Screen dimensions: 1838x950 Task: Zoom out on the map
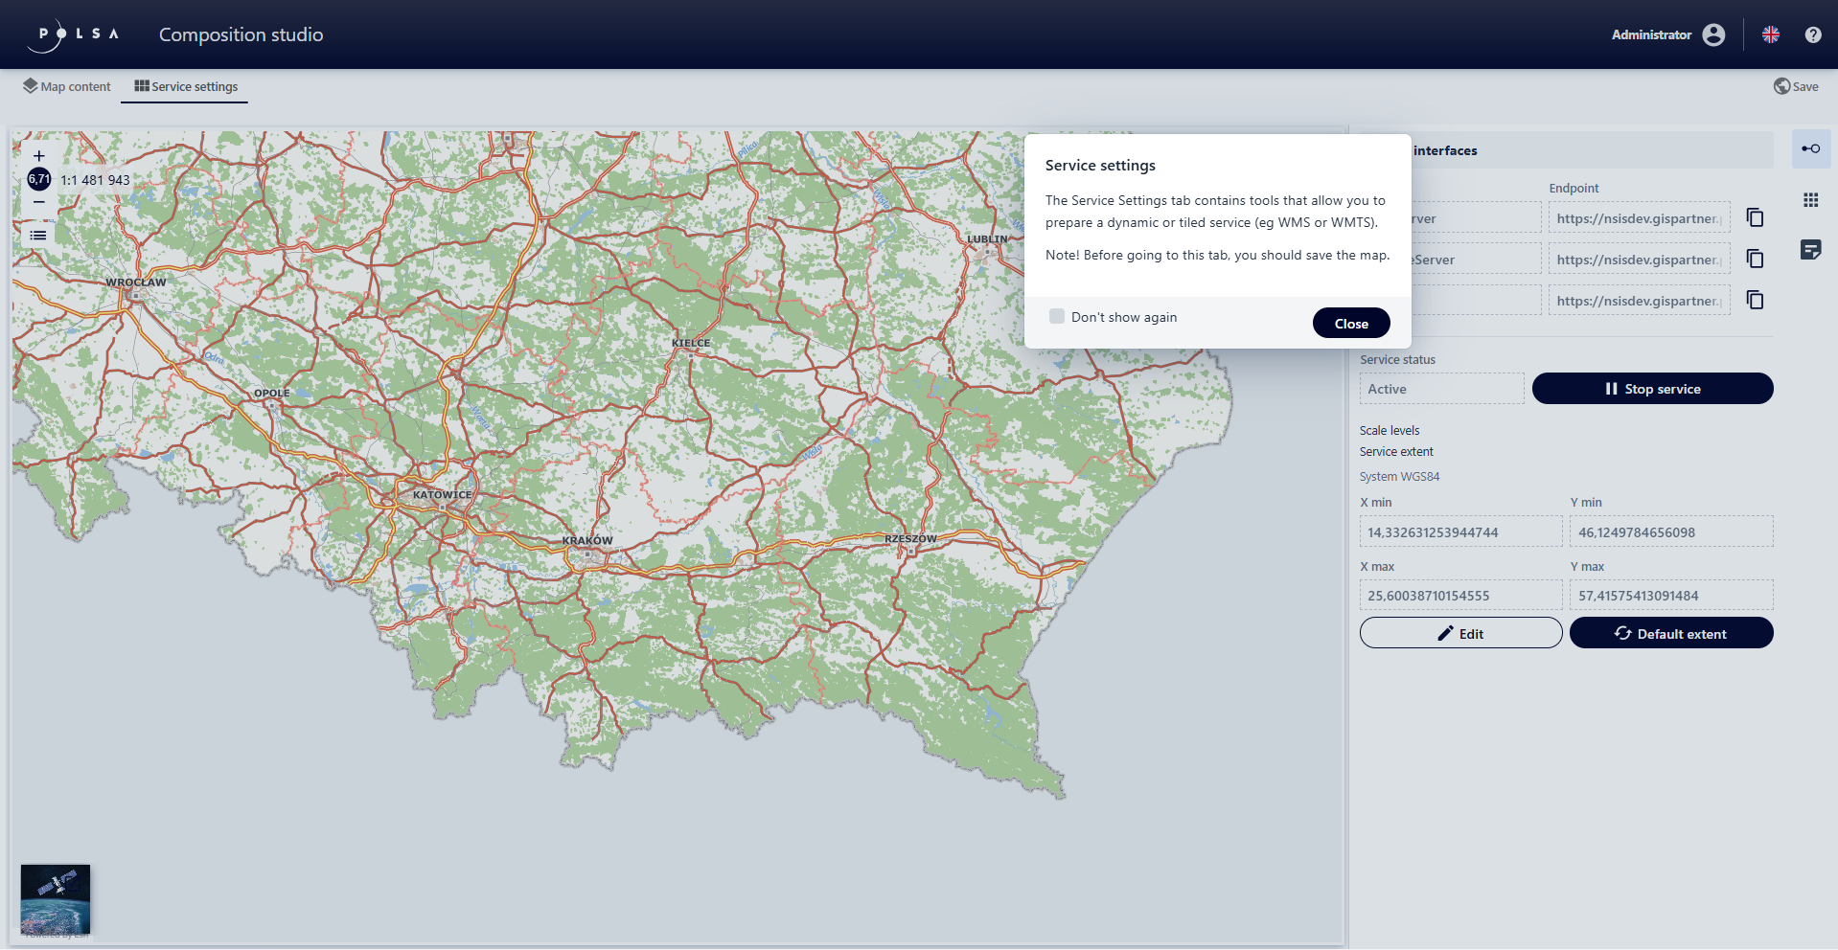(x=38, y=202)
